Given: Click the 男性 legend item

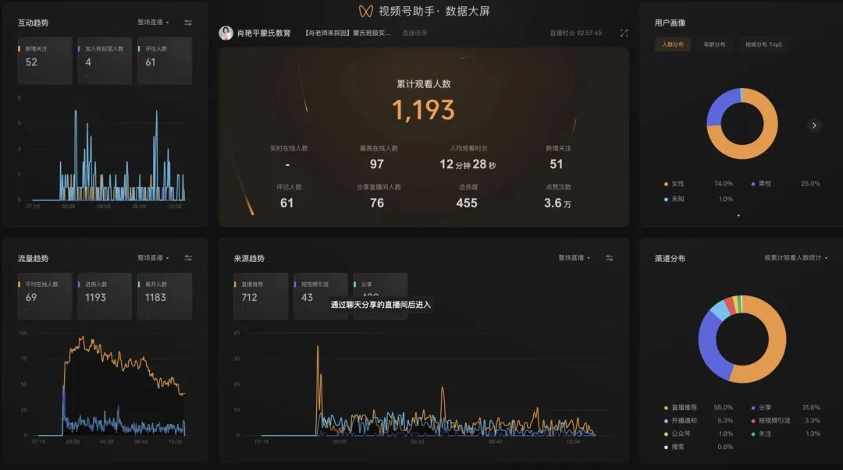Looking at the screenshot, I should (761, 184).
